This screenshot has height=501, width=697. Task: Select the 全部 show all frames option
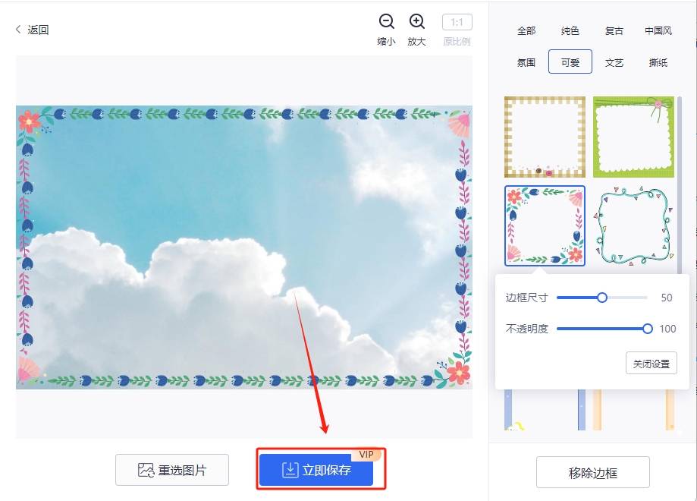(x=526, y=30)
